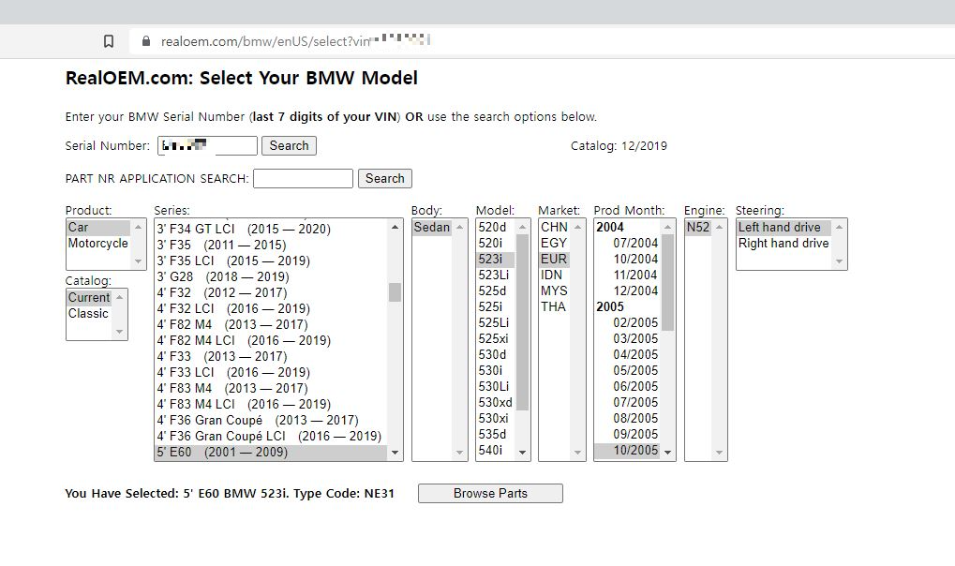Select 4' F36 Gran Coupé (2013 — 2017)

pos(271,421)
